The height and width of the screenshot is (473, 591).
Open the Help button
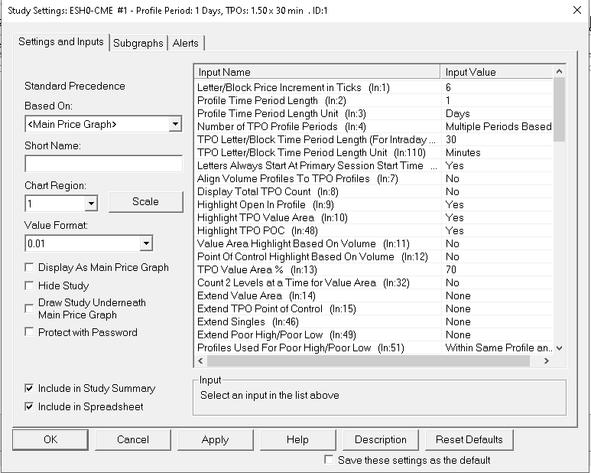click(297, 440)
